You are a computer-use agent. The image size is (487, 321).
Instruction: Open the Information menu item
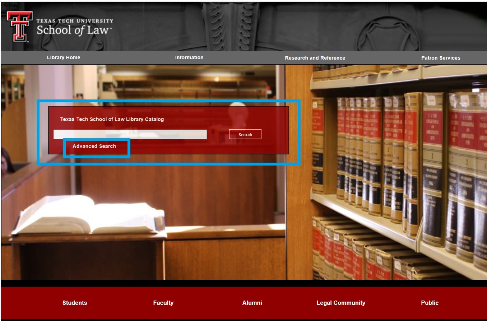189,57
